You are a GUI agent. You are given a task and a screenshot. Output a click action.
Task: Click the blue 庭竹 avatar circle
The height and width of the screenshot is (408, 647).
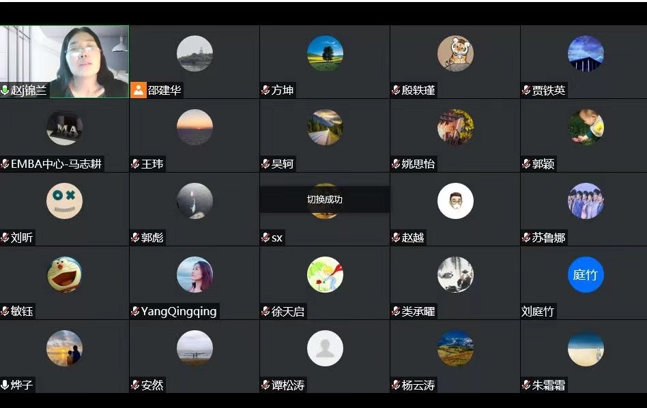click(586, 274)
